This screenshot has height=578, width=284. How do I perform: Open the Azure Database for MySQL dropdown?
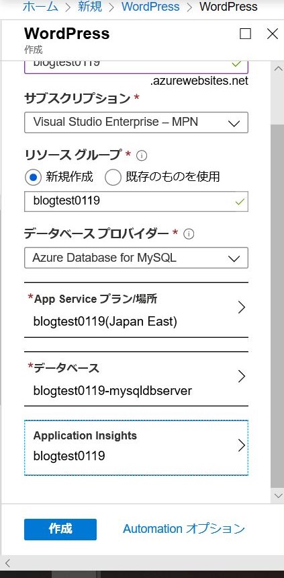tap(136, 258)
